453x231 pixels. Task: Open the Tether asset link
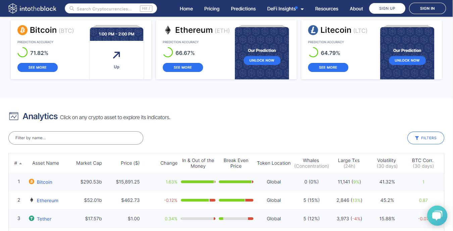[44, 219]
